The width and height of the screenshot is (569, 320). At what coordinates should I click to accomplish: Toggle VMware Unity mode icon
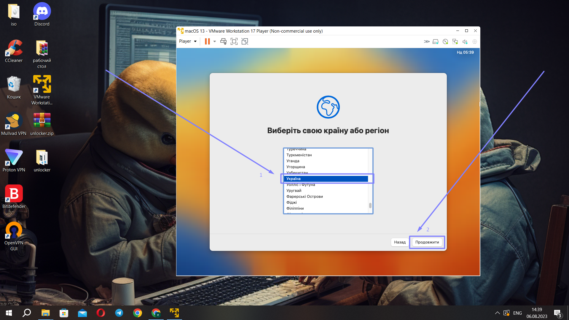245,42
